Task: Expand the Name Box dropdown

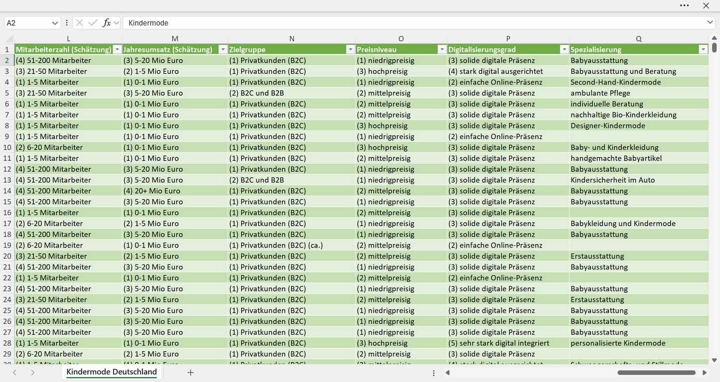Action: [55, 23]
